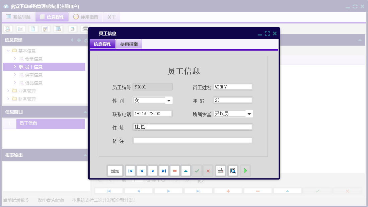Delete the current record with the minus icon

click(x=174, y=170)
